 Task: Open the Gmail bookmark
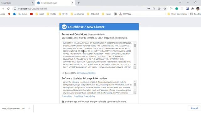(x=23, y=14)
